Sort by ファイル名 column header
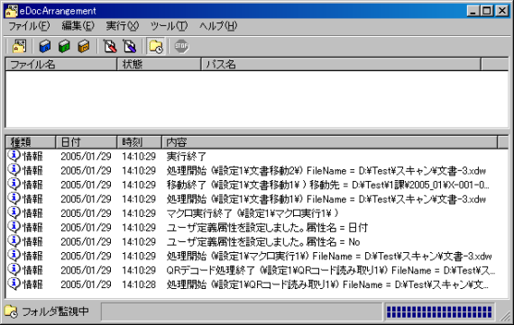Image resolution: width=514 pixels, height=325 pixels. click(x=61, y=64)
